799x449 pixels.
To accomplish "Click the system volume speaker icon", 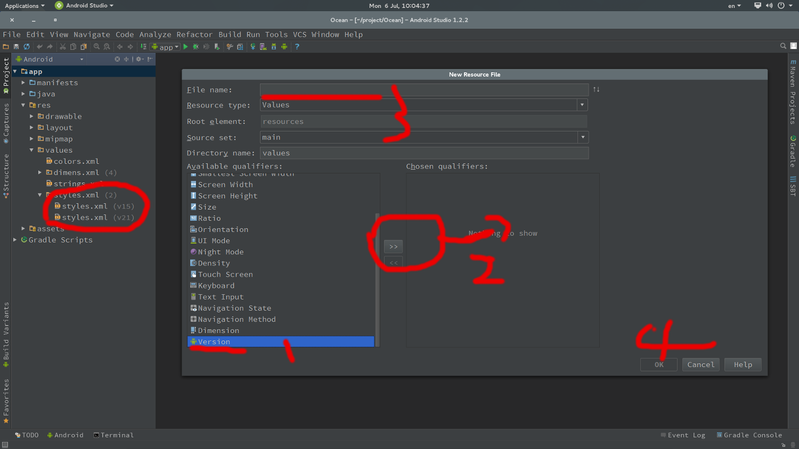I will [x=769, y=5].
